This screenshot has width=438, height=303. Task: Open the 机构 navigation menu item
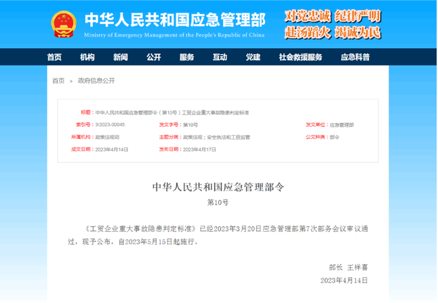(87, 57)
